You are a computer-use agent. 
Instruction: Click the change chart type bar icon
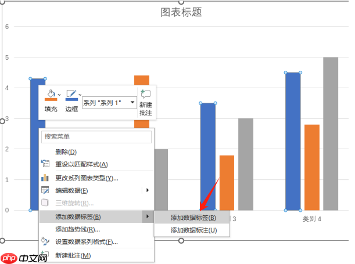pyautogui.click(x=45, y=178)
